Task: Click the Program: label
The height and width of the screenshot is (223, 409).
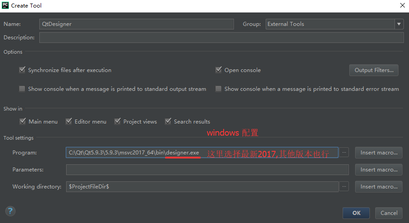Action: click(x=24, y=152)
